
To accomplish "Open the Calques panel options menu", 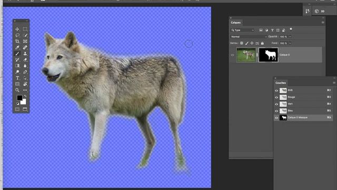I will coord(323,22).
